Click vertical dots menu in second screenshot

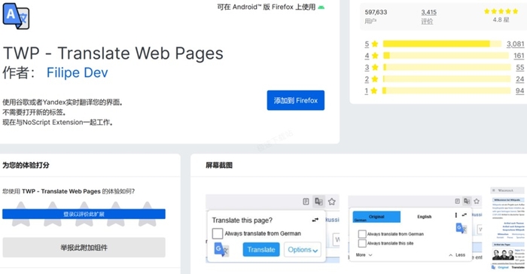pos(455,215)
